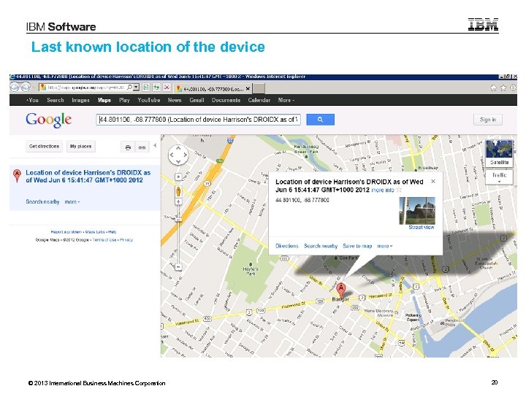Click into the Google Maps search field

tap(198, 120)
